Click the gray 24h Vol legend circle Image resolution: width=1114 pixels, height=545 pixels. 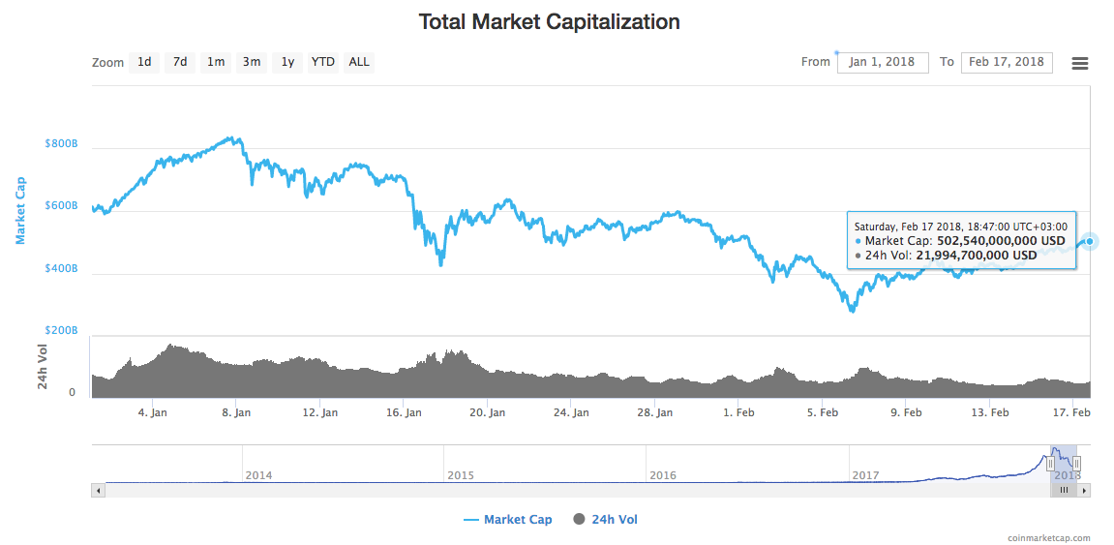(x=580, y=520)
